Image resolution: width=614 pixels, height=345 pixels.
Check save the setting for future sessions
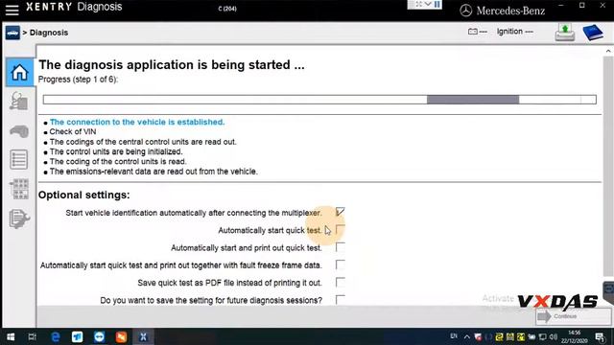[341, 300]
